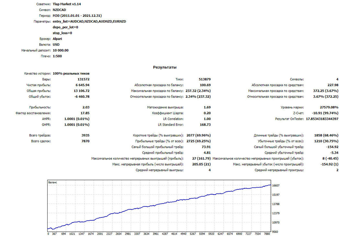Screen dimensions: 347x242
Task: Click maximal balance drawdown 237.32 (2.34%)
Action: point(198,91)
